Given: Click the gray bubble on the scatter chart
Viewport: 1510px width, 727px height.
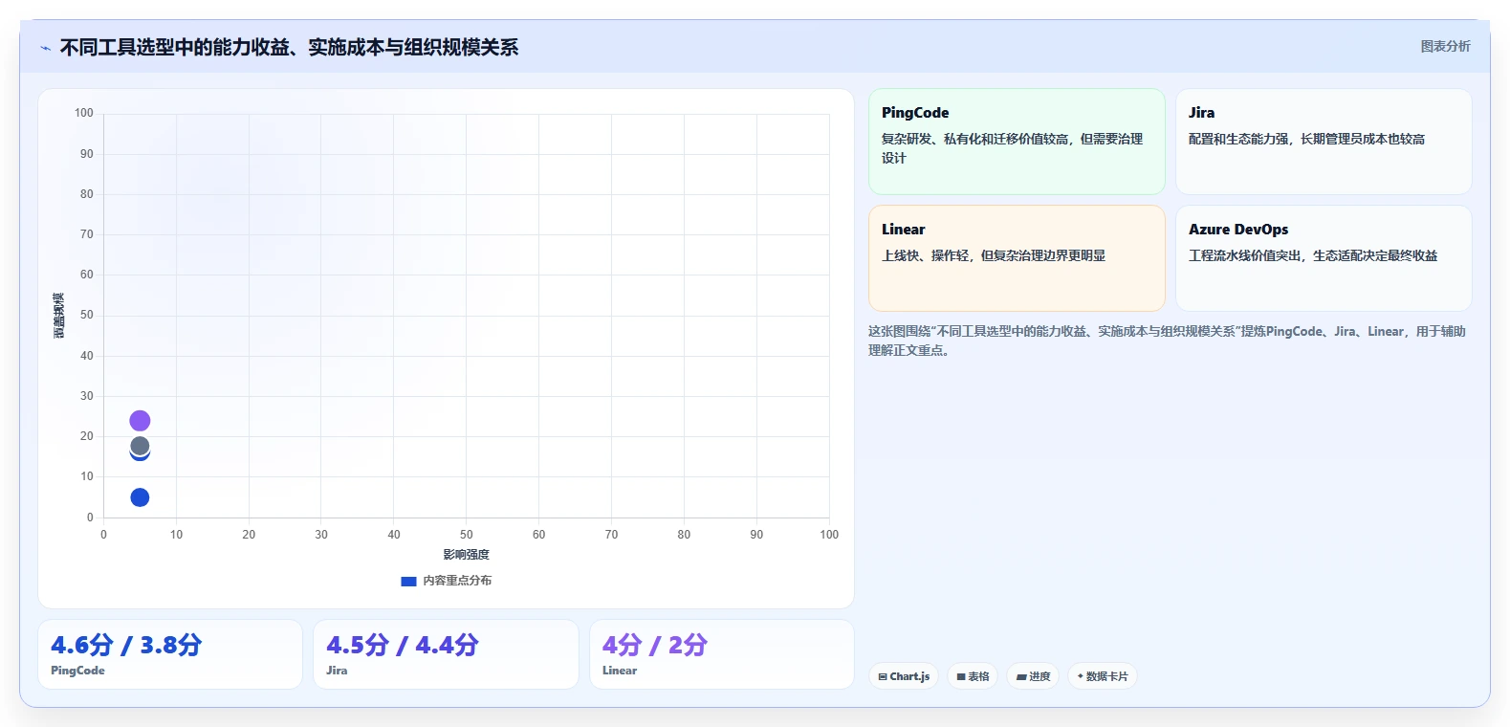Looking at the screenshot, I should pos(140,446).
